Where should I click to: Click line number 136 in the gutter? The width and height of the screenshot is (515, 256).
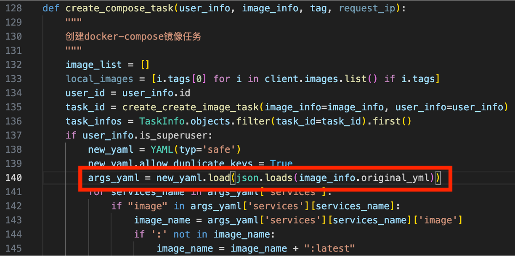coord(13,121)
